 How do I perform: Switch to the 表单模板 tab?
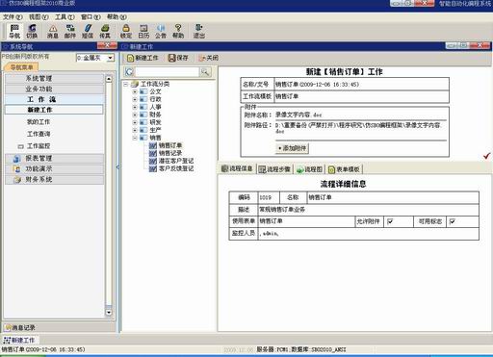click(x=344, y=169)
